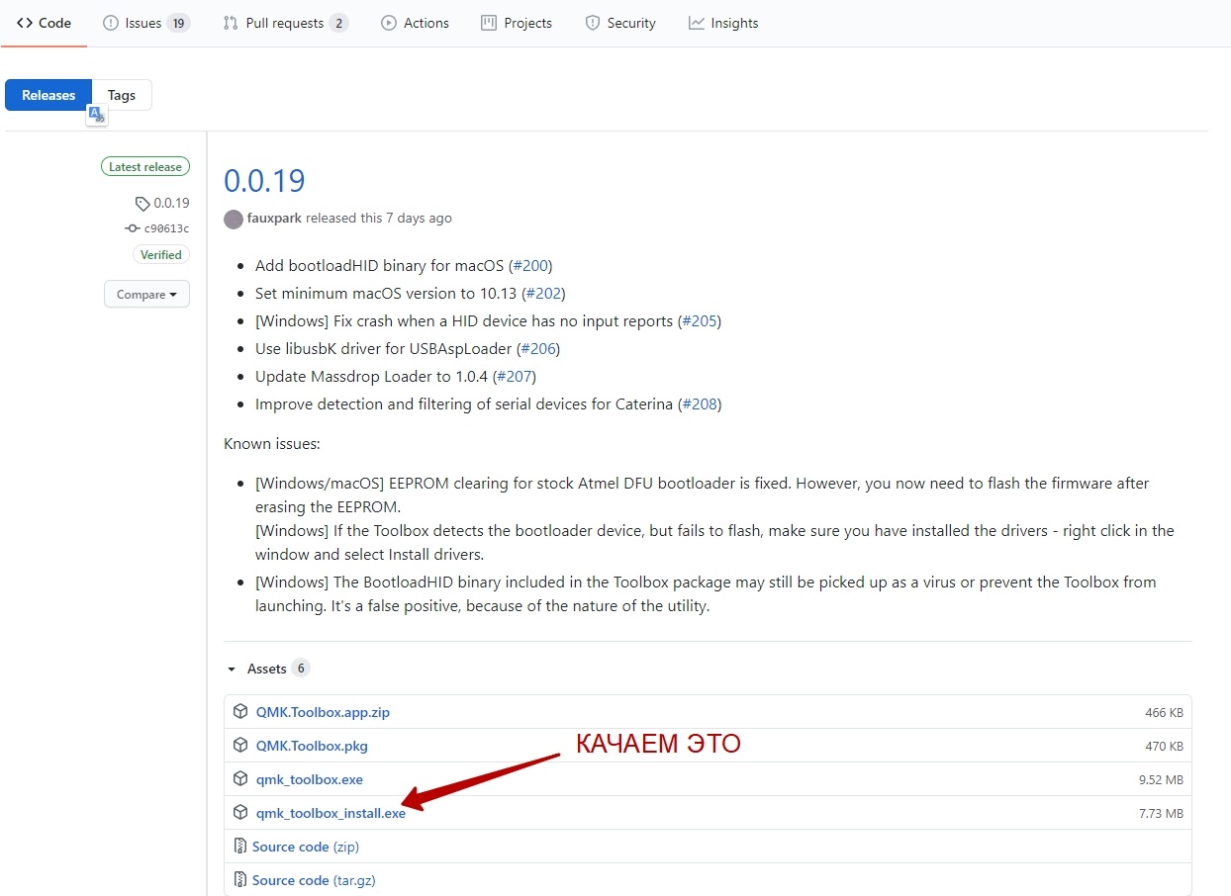
Task: Click the Pull requests branch icon
Action: [x=231, y=23]
